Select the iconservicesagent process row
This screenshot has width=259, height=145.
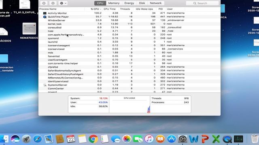tap(129, 46)
